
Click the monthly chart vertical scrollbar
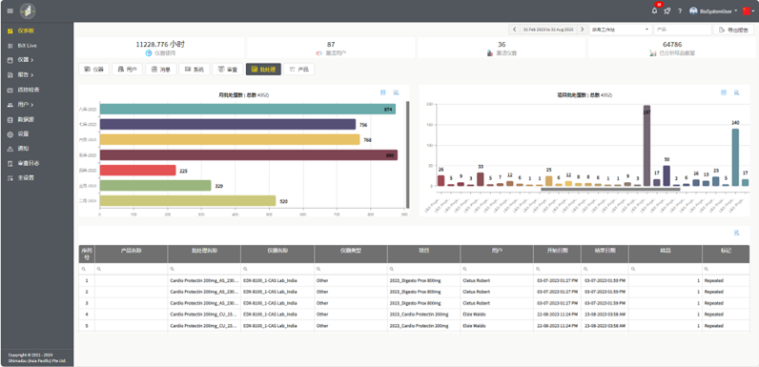407,155
